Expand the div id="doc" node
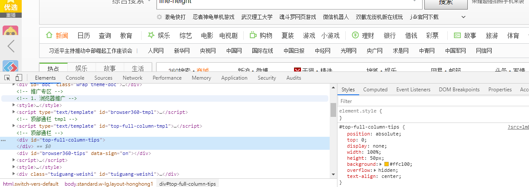Image resolution: width=529 pixels, height=187 pixels. tap(14, 85)
